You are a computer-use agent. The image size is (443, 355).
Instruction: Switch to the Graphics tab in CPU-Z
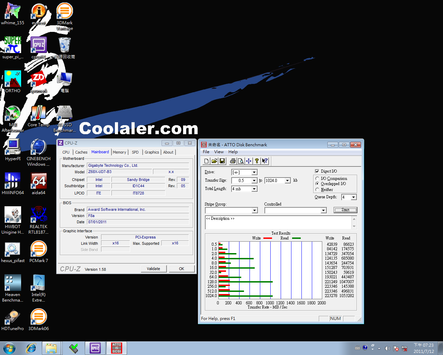coord(152,152)
